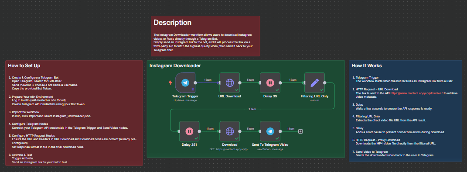The width and height of the screenshot is (467, 172).
Task: Click 'Create & Configure a Telegram Bot' step
Action: 35,78
